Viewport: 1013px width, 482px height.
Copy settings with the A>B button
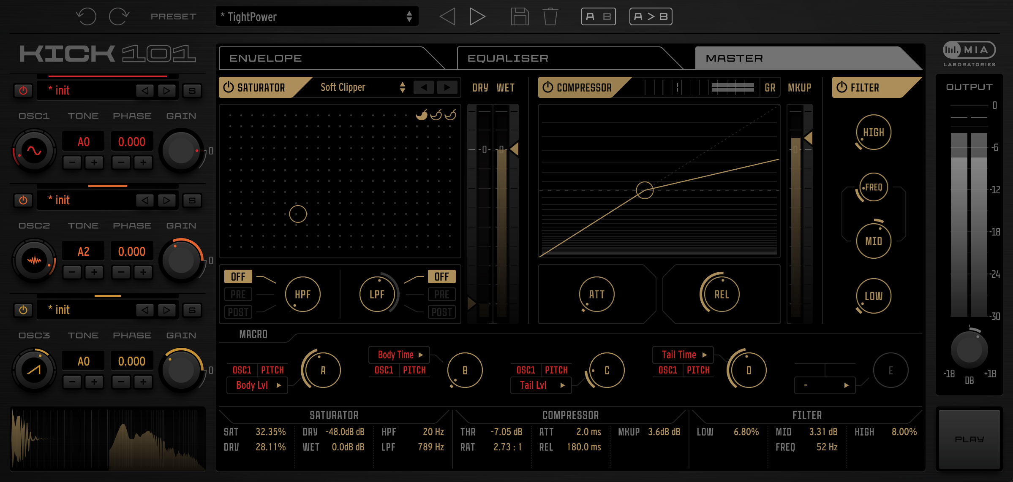[x=651, y=16]
